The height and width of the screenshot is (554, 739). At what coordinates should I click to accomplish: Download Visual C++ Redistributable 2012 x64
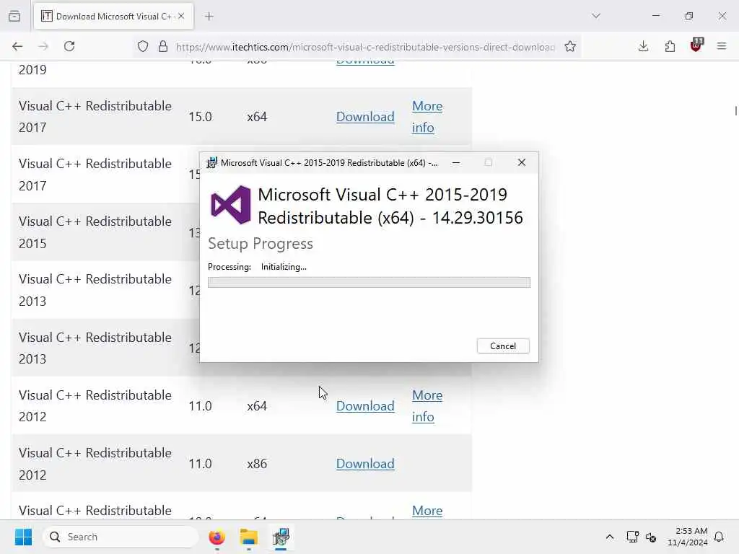point(365,405)
